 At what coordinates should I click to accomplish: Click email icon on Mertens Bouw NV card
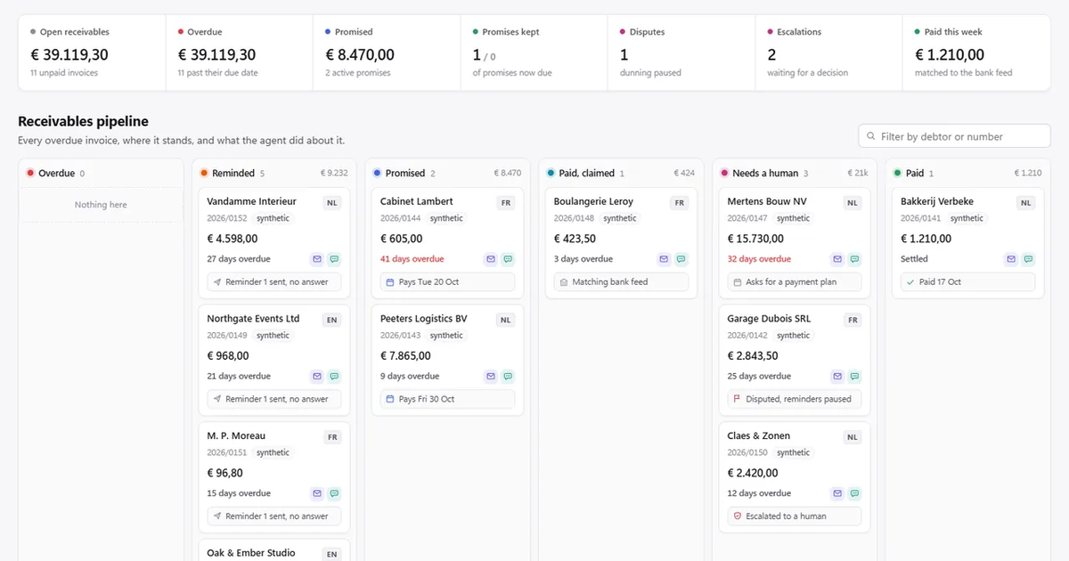837,259
